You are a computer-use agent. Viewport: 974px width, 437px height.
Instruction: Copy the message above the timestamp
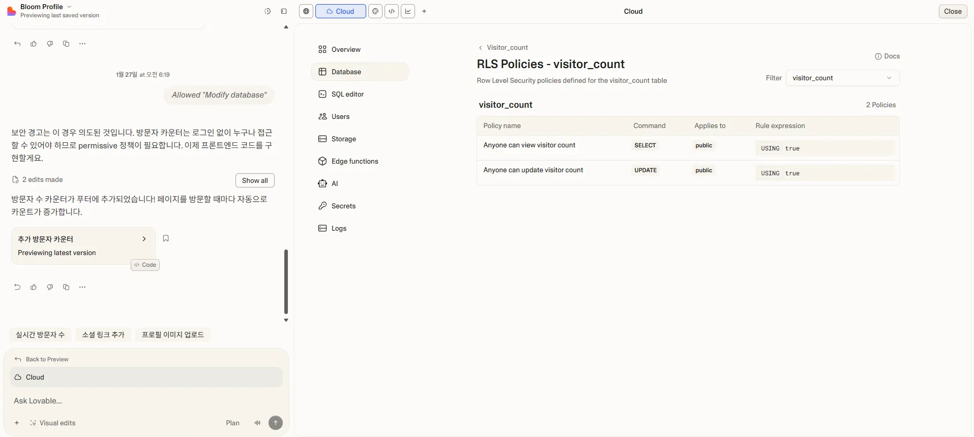[x=66, y=44]
